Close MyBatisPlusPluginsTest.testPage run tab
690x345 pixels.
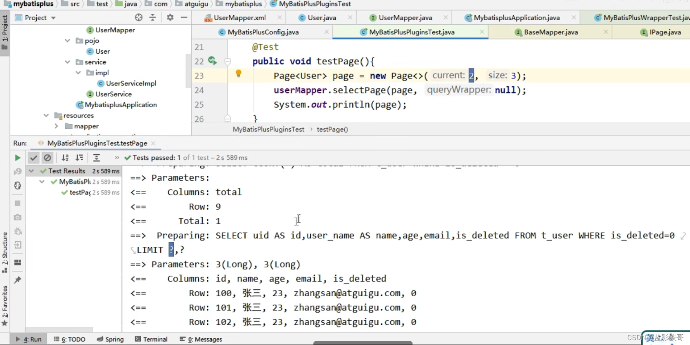(x=153, y=143)
